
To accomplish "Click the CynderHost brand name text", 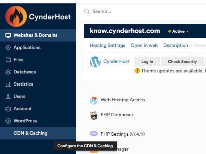I will click(x=50, y=17).
